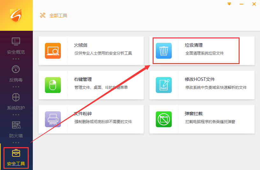
Task: Select the 安全工具 label
Action: pos(16,164)
